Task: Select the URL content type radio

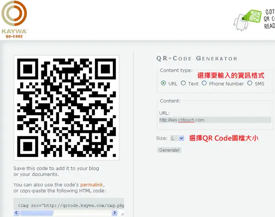Action: click(x=163, y=83)
